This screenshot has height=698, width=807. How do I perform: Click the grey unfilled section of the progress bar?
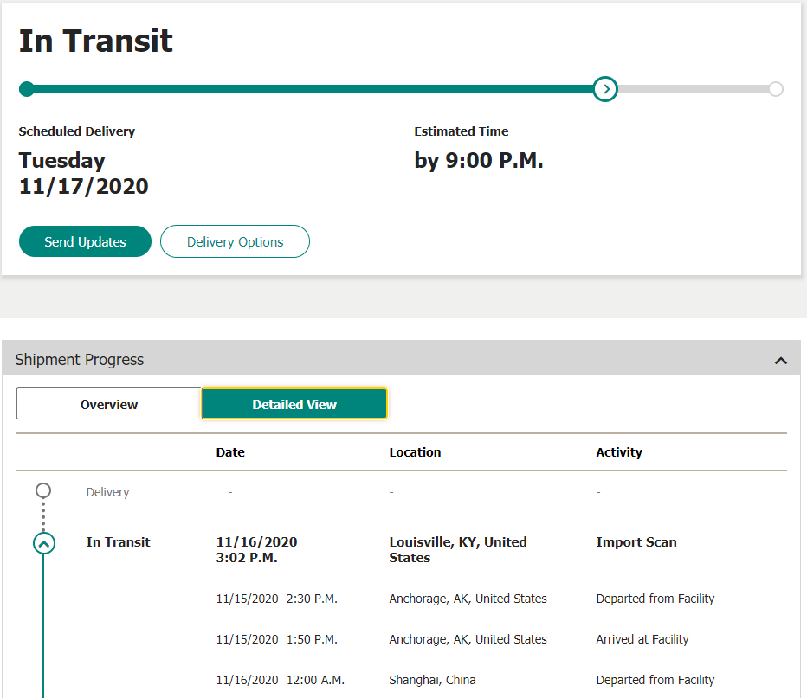pos(693,89)
